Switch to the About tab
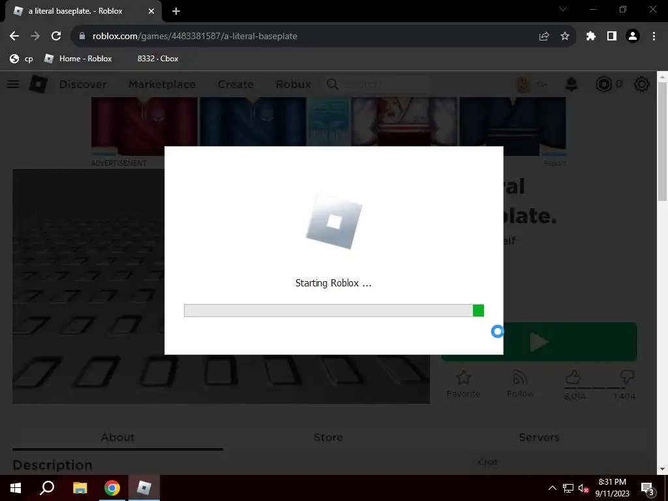Viewport: 668px width, 501px height. click(x=117, y=438)
